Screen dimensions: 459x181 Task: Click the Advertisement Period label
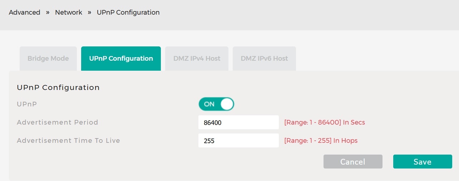coord(57,122)
